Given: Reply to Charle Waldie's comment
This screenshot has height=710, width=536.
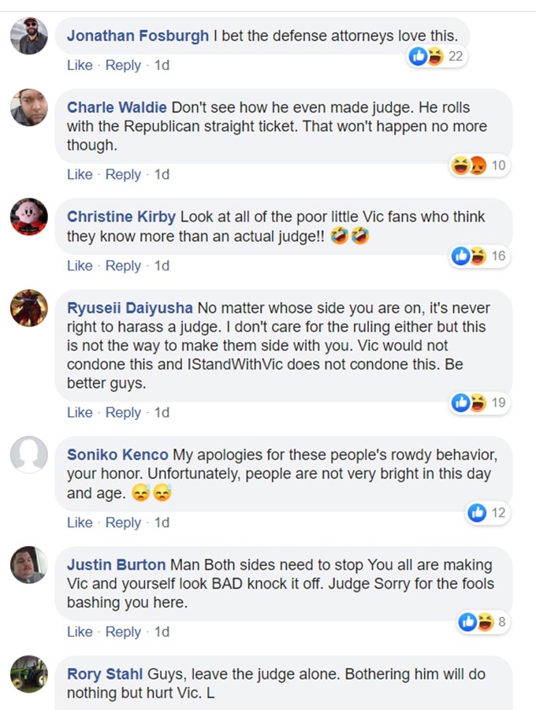Looking at the screenshot, I should [123, 174].
